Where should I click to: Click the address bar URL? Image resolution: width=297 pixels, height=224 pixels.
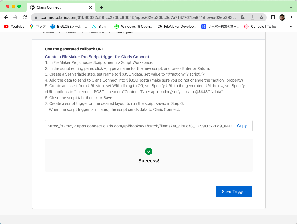tap(137, 17)
